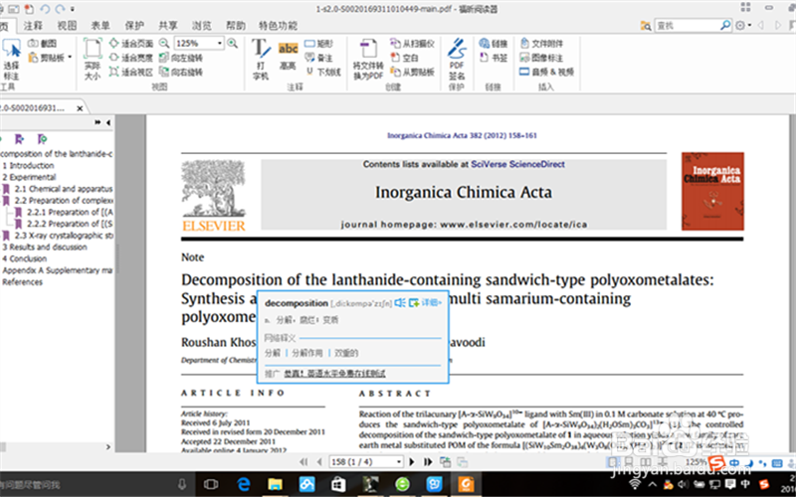The width and height of the screenshot is (796, 497).
Task: Zoom in with the plus magnifier
Action: 233,43
